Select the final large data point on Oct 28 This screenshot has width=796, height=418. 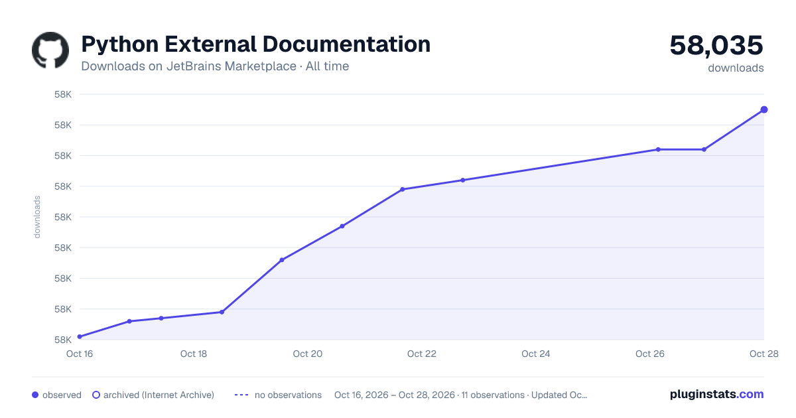[764, 109]
